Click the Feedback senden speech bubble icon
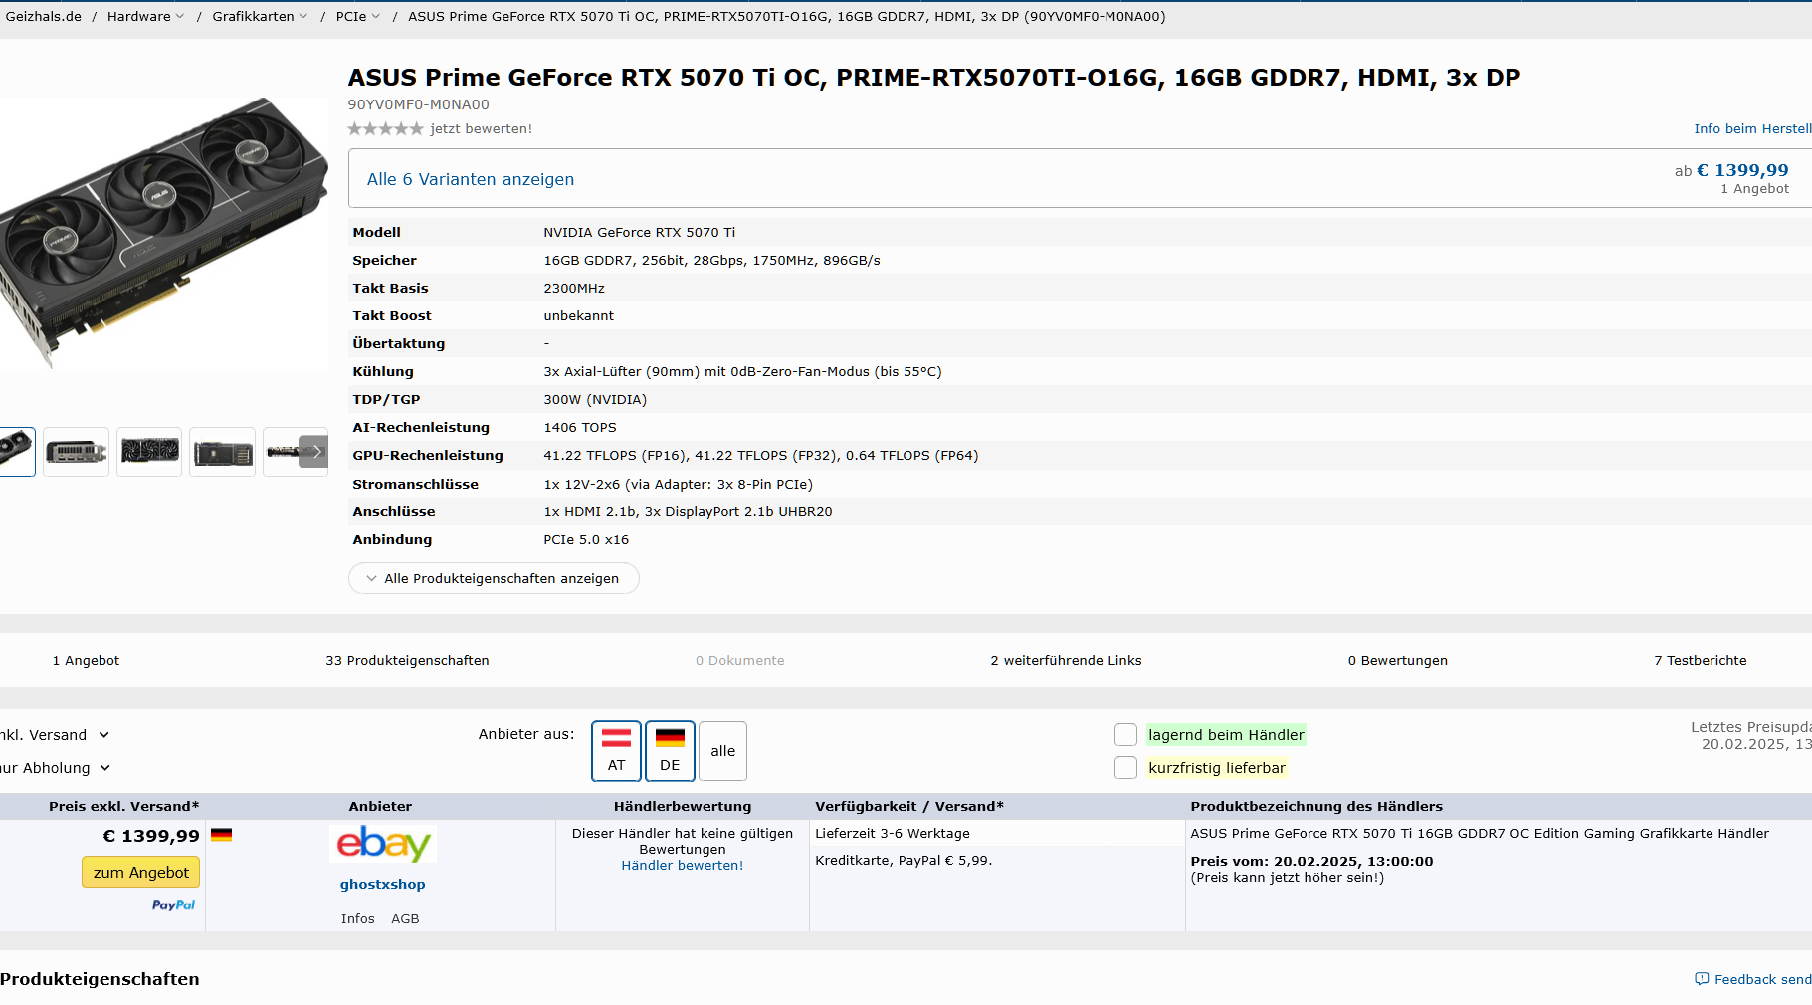 click(1702, 979)
